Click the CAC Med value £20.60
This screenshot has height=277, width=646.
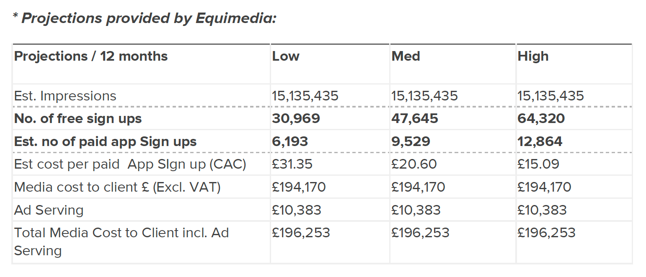(x=414, y=164)
